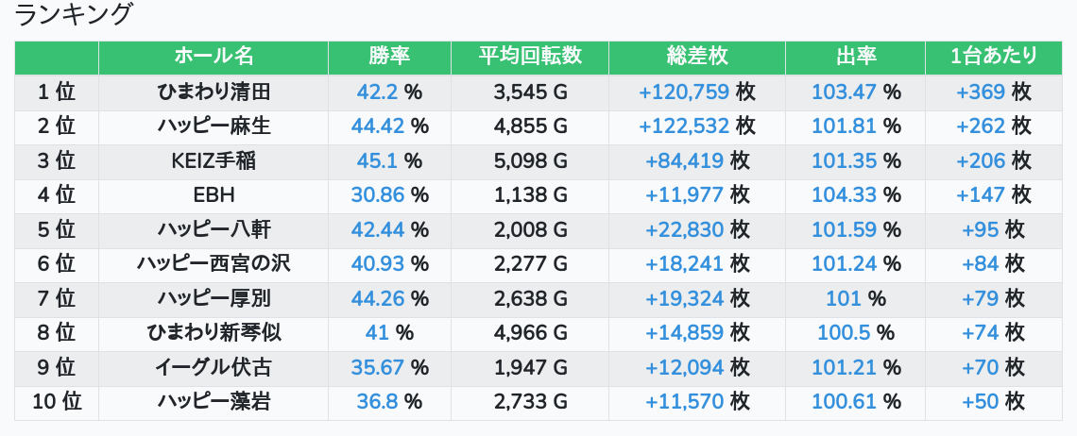Click the ハッピー厚別 hall name
Viewport: 1077px width, 436px height.
pos(214,299)
